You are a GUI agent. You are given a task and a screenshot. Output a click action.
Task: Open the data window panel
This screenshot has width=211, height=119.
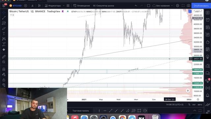click(x=208, y=34)
